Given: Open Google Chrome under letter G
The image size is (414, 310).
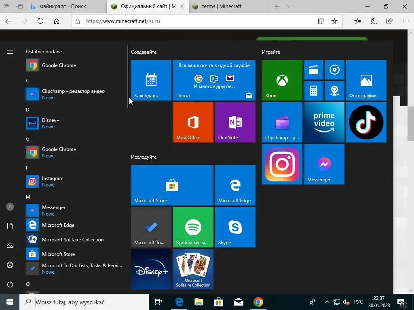Looking at the screenshot, I should click(x=75, y=152).
